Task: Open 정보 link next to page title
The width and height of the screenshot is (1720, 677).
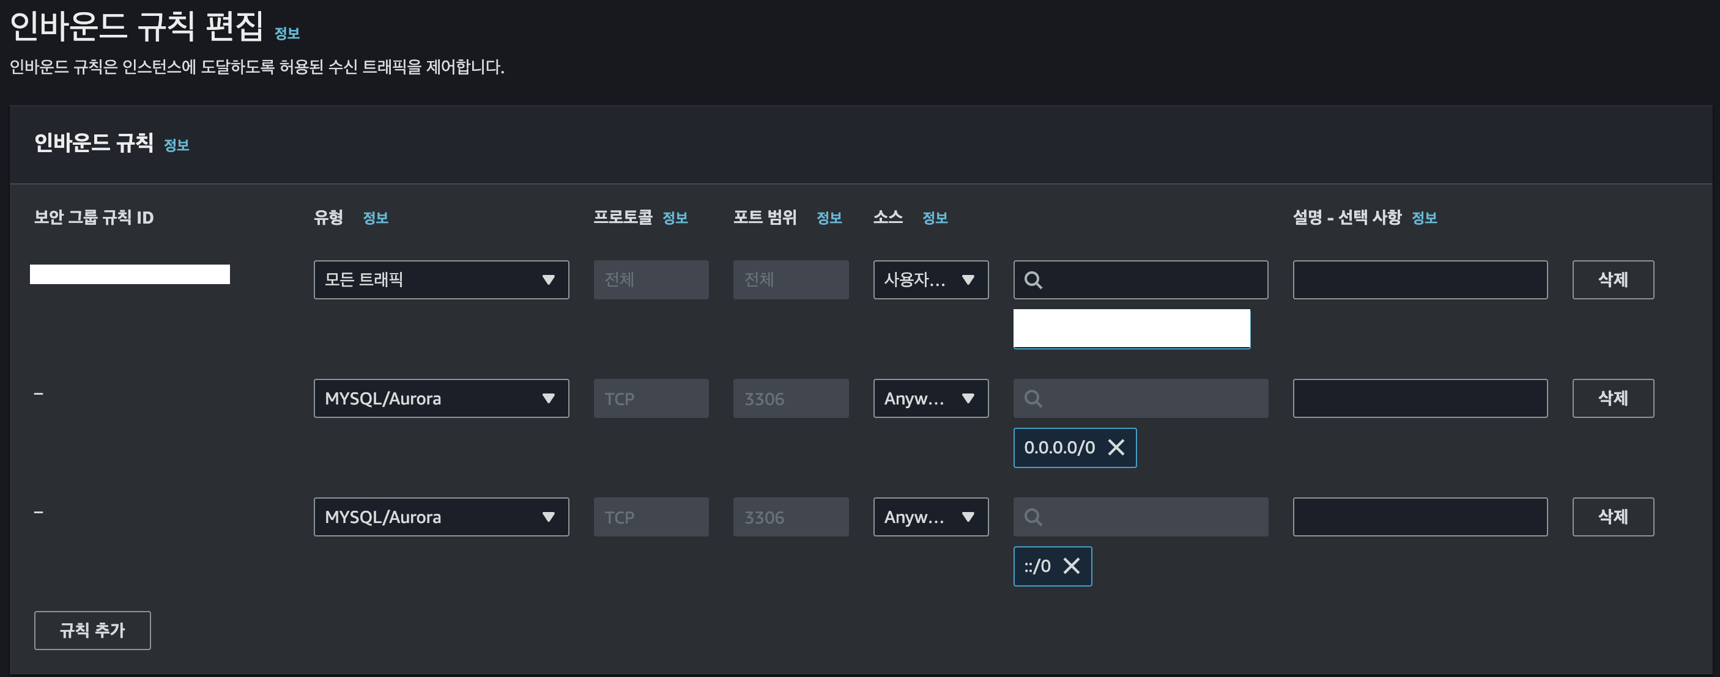Action: point(287,34)
